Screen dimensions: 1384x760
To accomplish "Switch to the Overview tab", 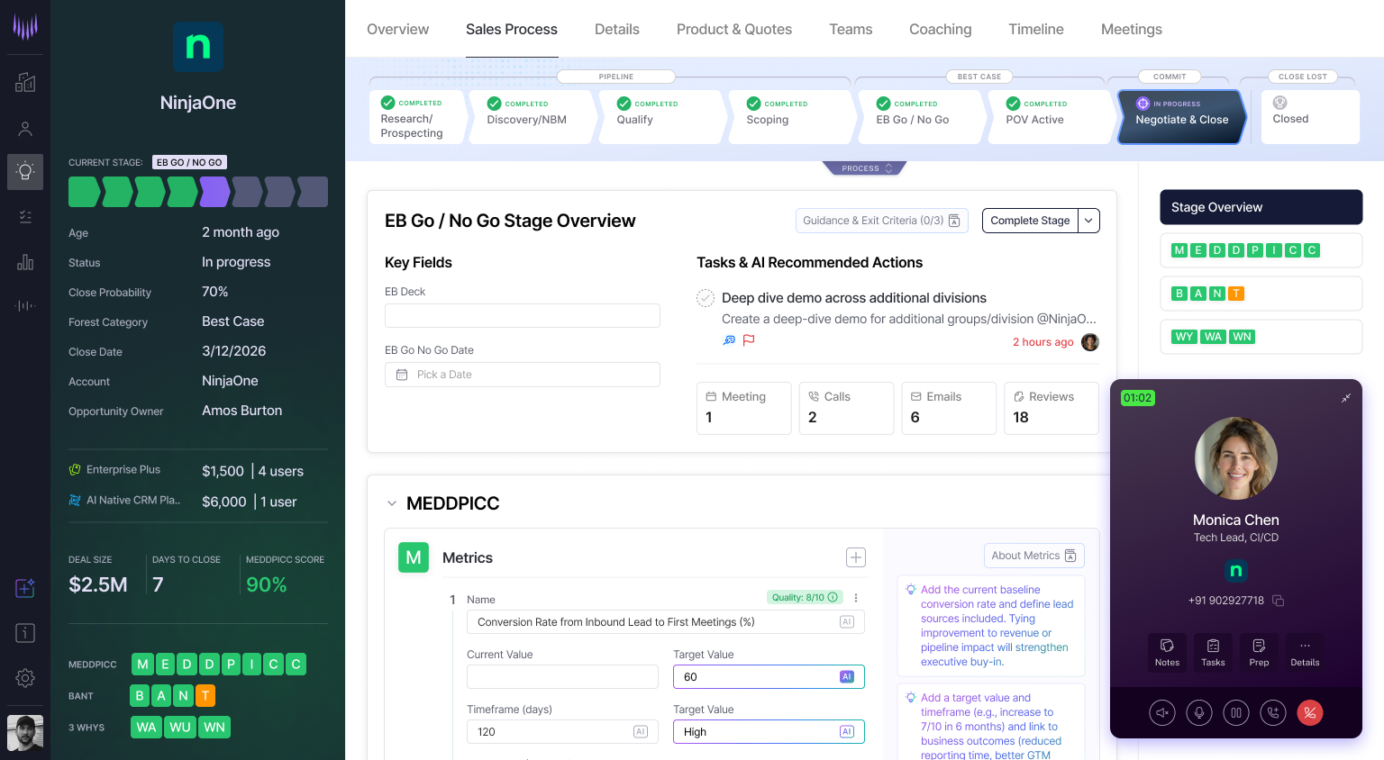I will point(397,30).
